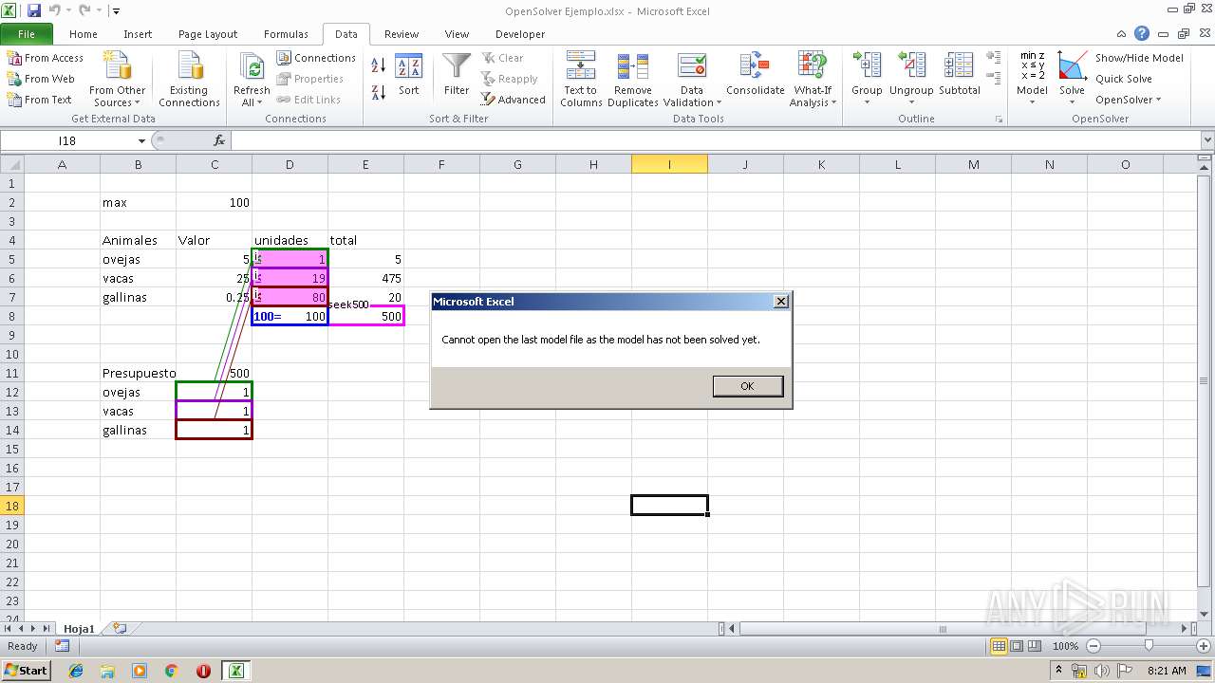Switch to the Page Layout tab
Viewport: 1215px width, 683px height.
click(208, 34)
